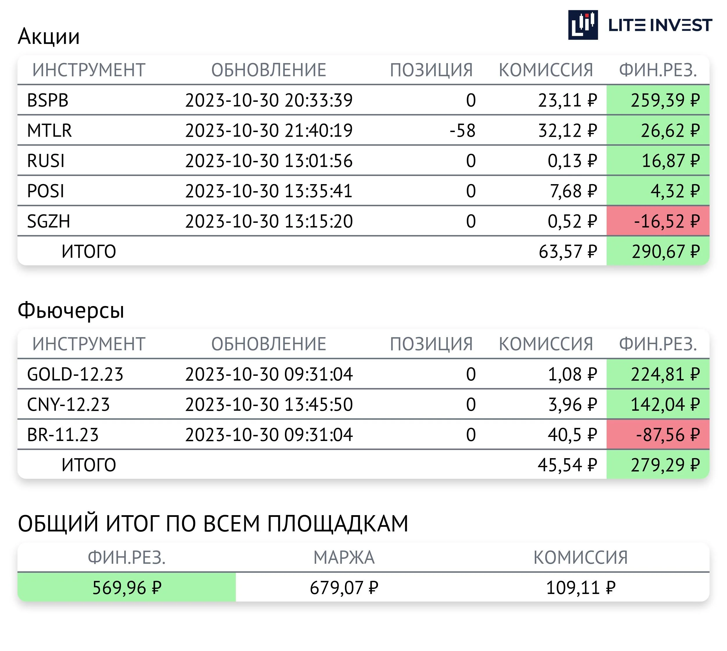This screenshot has height=651, width=727.
Task: Select the BSPB instrument row name
Action: tap(48, 100)
